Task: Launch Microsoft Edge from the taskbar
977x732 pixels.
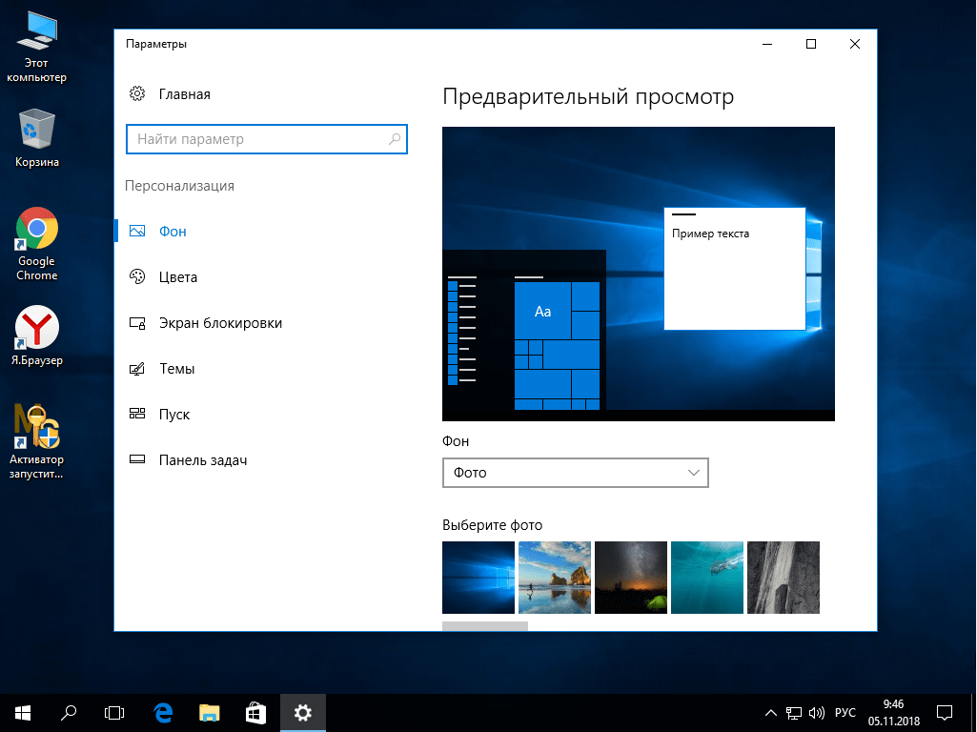Action: 161,712
